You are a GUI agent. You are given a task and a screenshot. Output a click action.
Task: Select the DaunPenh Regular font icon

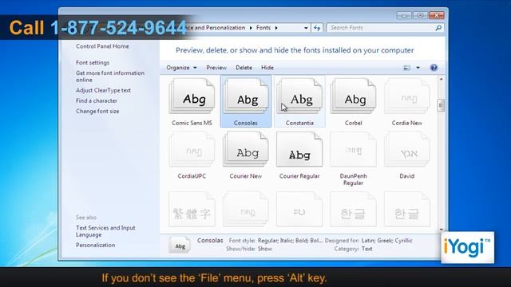(353, 149)
